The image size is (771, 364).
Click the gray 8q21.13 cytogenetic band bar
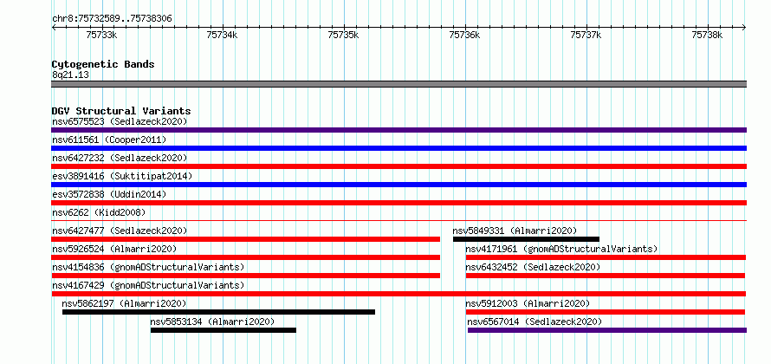[x=398, y=84]
